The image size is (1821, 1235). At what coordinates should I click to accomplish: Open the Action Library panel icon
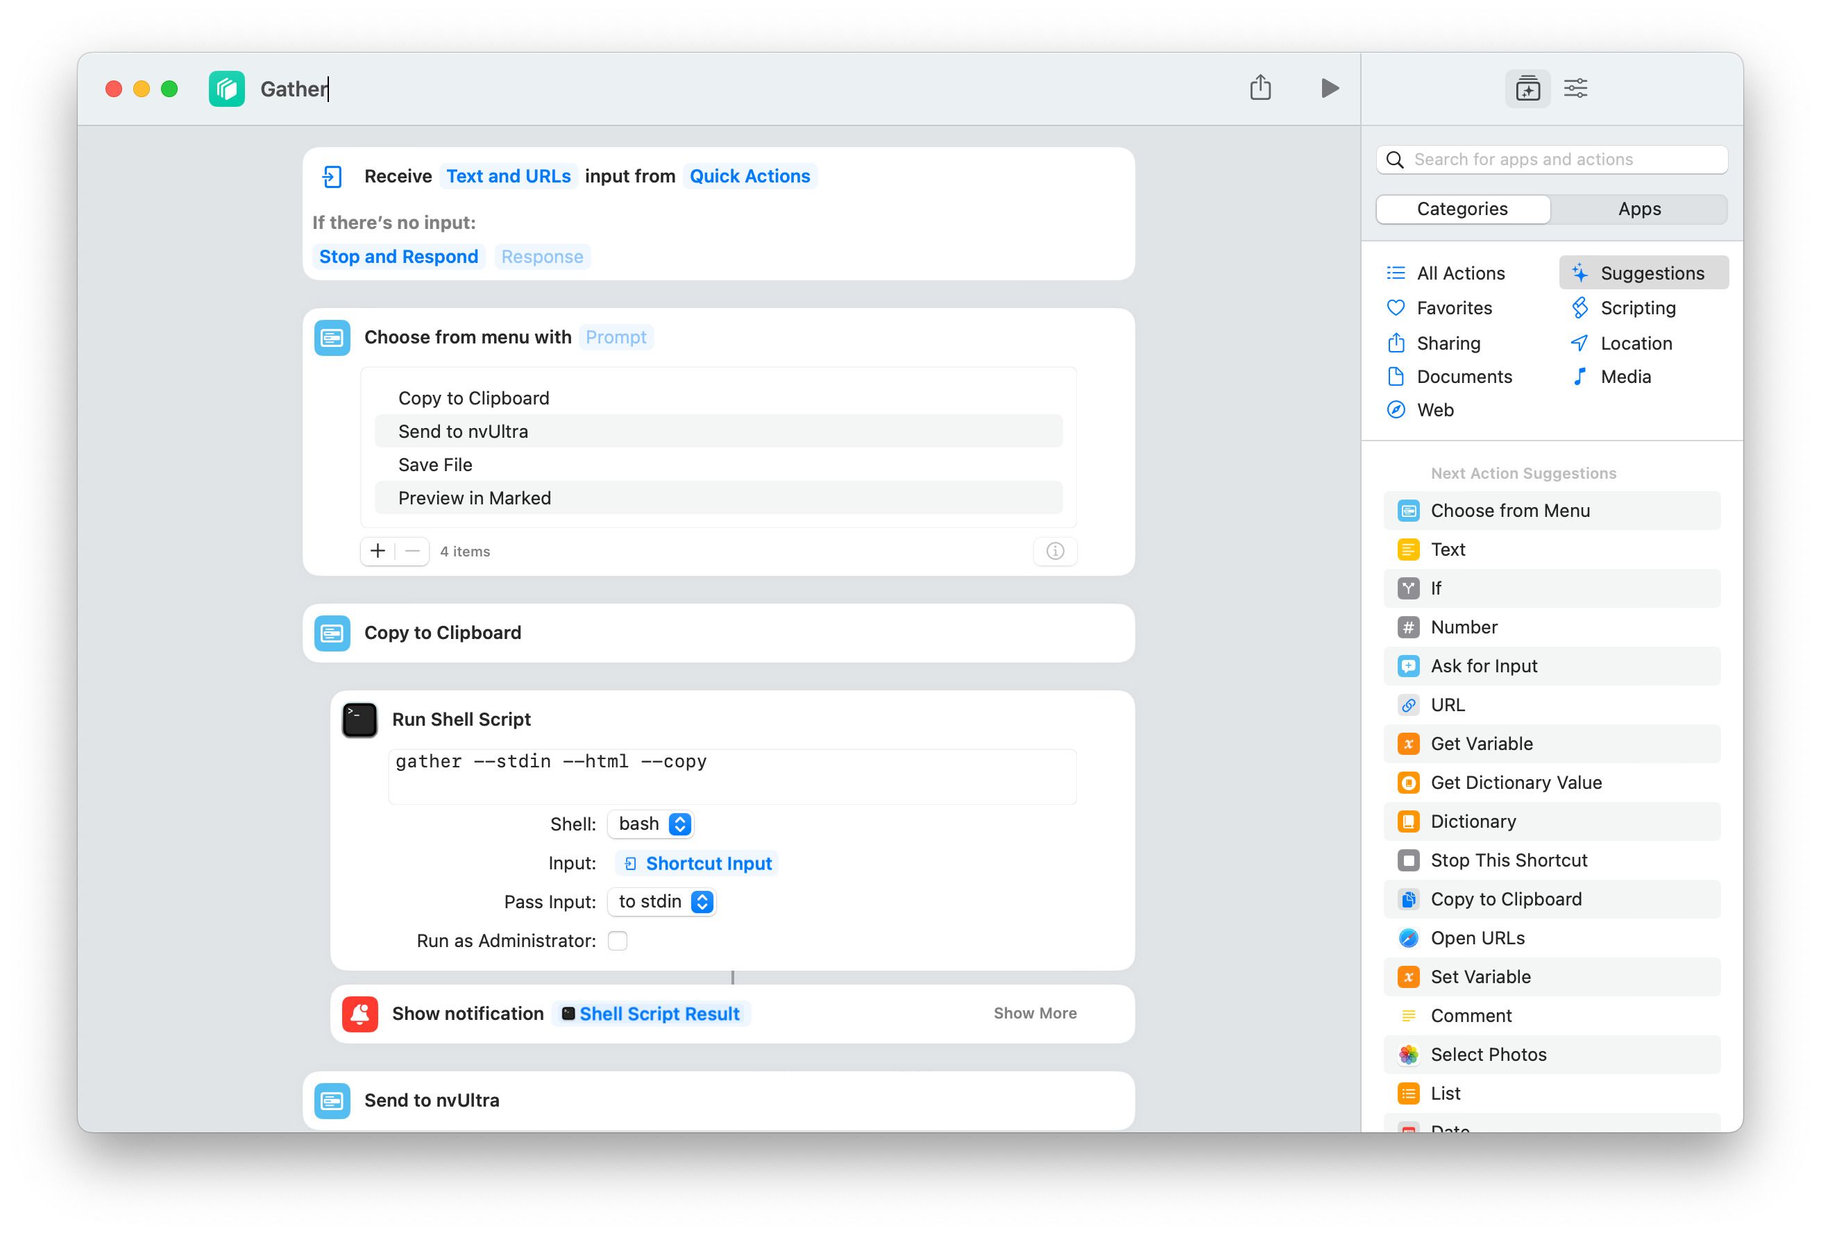(x=1526, y=89)
